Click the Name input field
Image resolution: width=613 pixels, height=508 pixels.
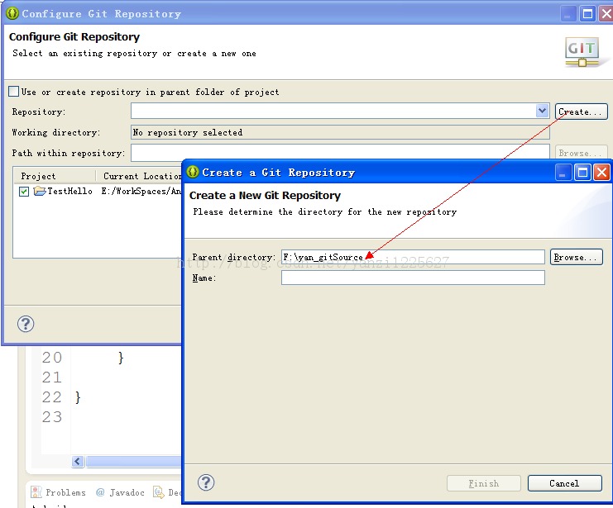click(413, 278)
